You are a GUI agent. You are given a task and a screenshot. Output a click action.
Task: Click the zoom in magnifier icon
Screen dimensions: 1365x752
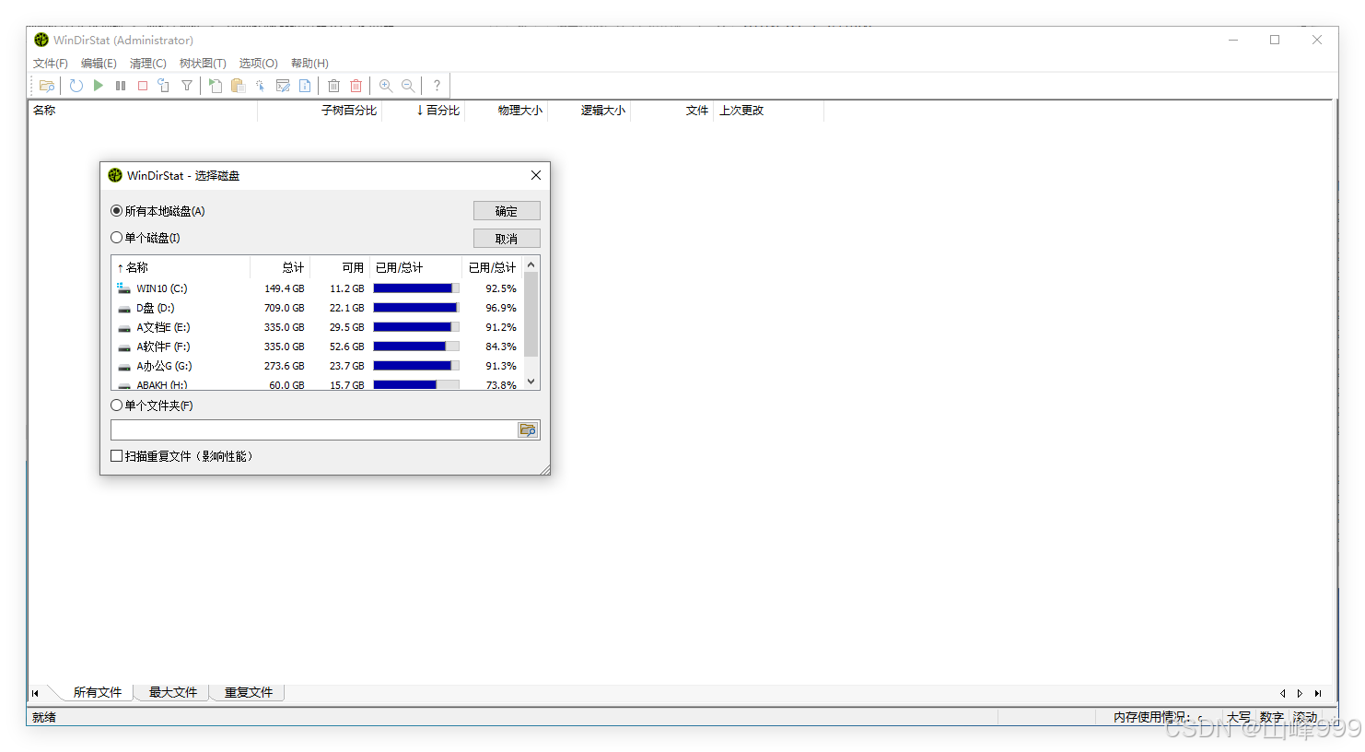(386, 86)
